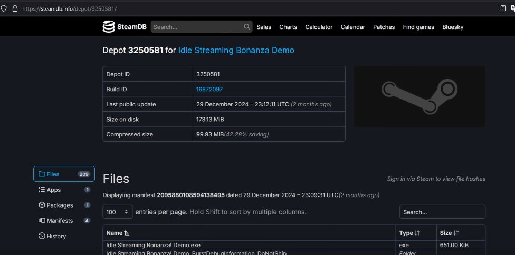Click manifest number 2095880108594138495
Viewport: 515px width, 255px height.
190,195
